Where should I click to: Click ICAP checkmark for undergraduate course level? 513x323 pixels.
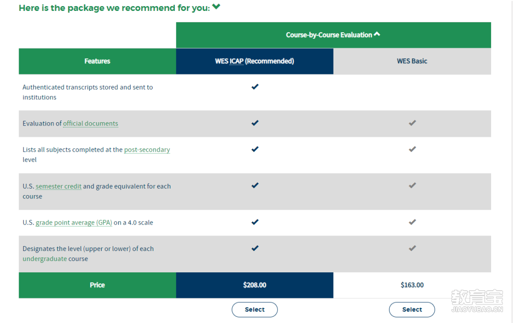click(255, 248)
